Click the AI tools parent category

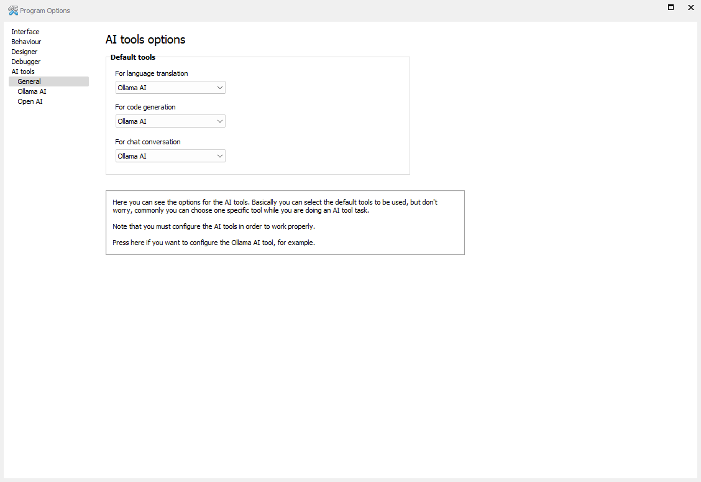point(23,72)
